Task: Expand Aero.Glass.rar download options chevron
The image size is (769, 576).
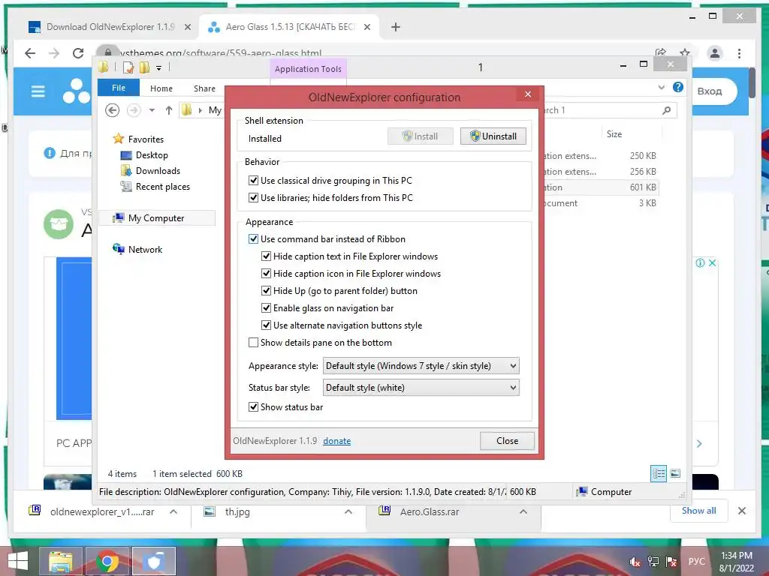Action: pos(523,511)
